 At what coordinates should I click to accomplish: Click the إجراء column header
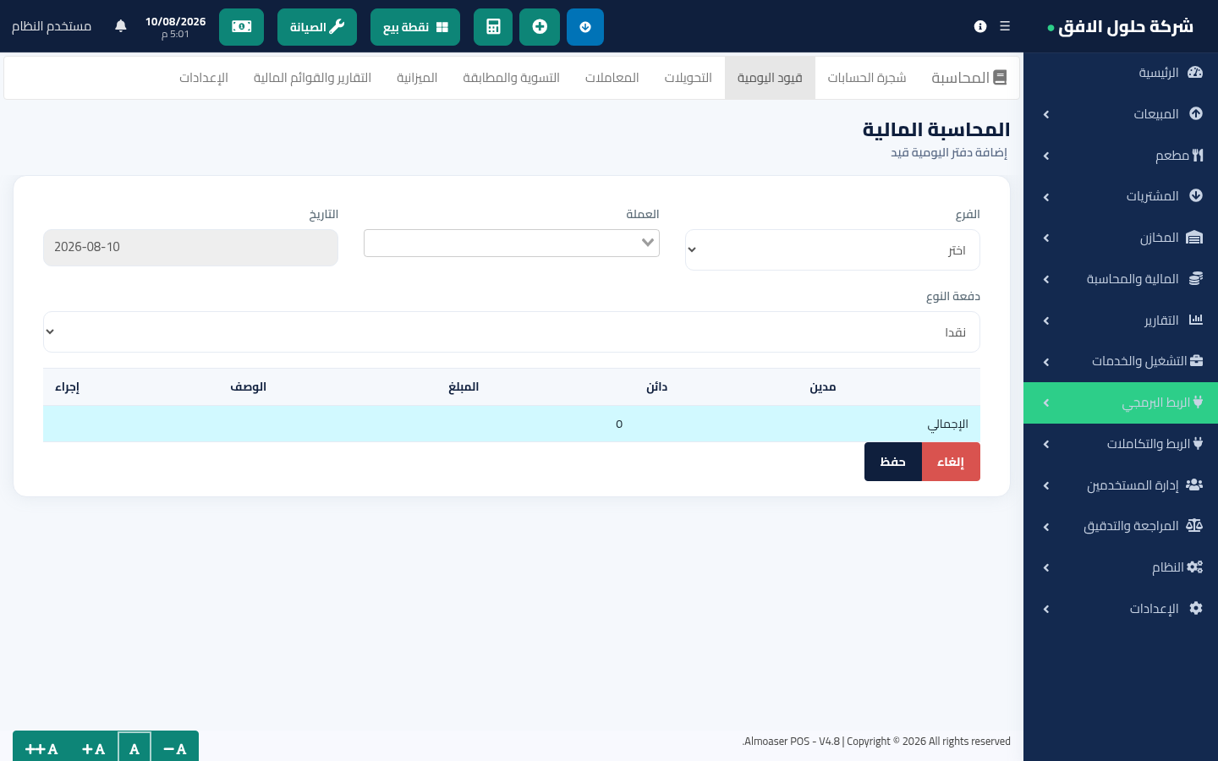tap(68, 387)
